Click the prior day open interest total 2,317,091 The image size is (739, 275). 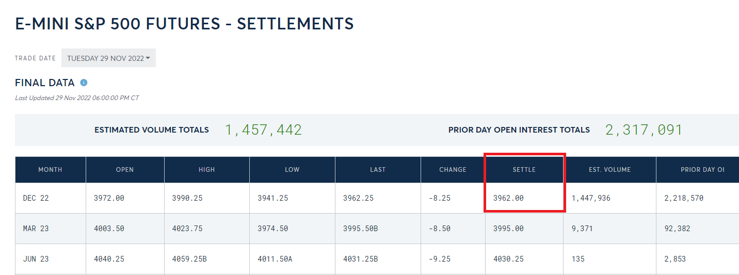pos(644,130)
